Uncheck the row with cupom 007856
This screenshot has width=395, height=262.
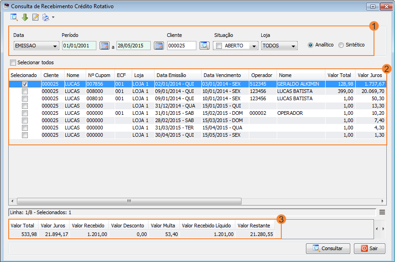[x=25, y=84]
